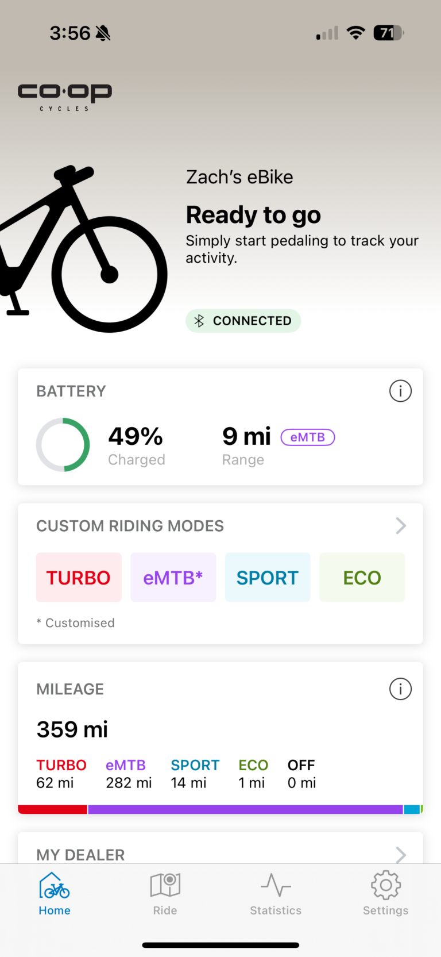This screenshot has width=441, height=957.
Task: Tap the red TURBO mileage bar segment
Action: click(x=52, y=809)
